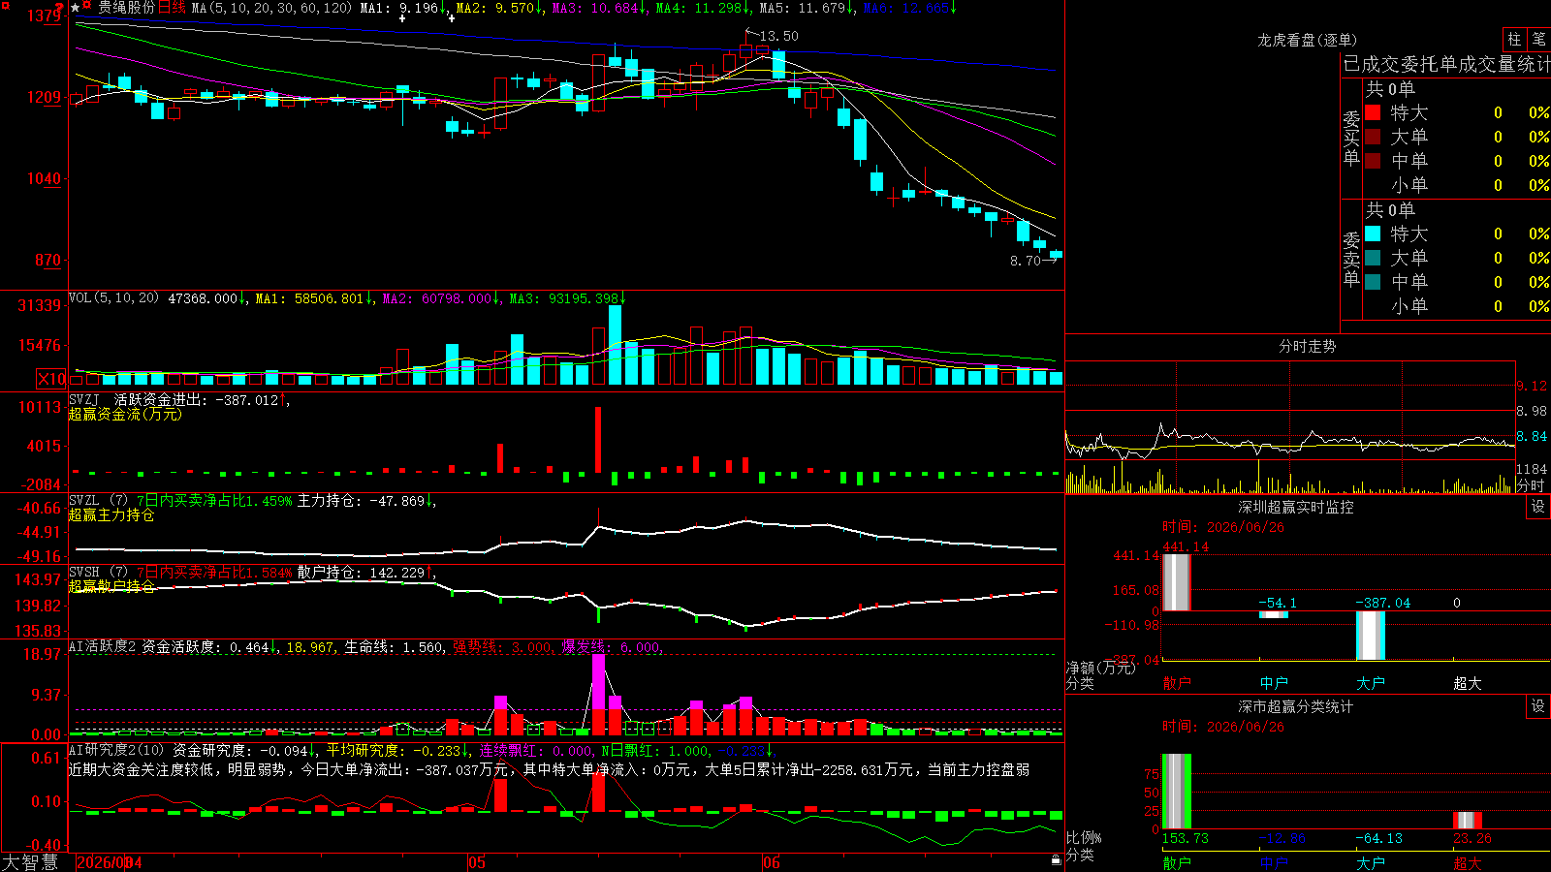The width and height of the screenshot is (1551, 872).
Task: Change the 日线 period label
Action: tap(172, 8)
